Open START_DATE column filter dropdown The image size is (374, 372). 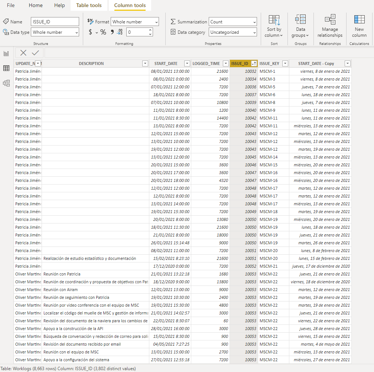click(x=187, y=63)
